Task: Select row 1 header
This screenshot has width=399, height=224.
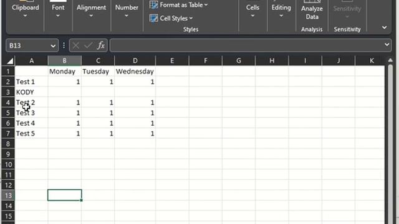Action: tap(8, 72)
